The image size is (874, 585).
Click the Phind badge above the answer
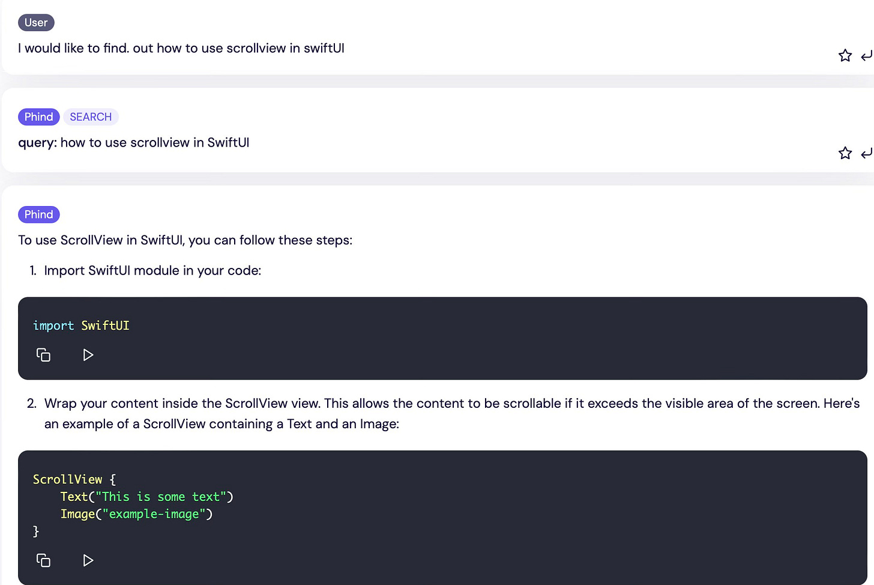38,214
